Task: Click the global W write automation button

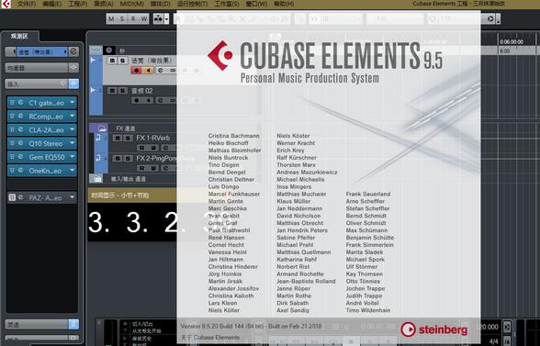Action: point(144,19)
